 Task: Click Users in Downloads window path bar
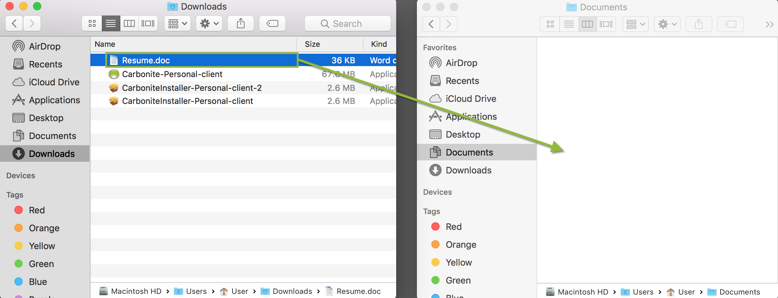[x=190, y=291]
